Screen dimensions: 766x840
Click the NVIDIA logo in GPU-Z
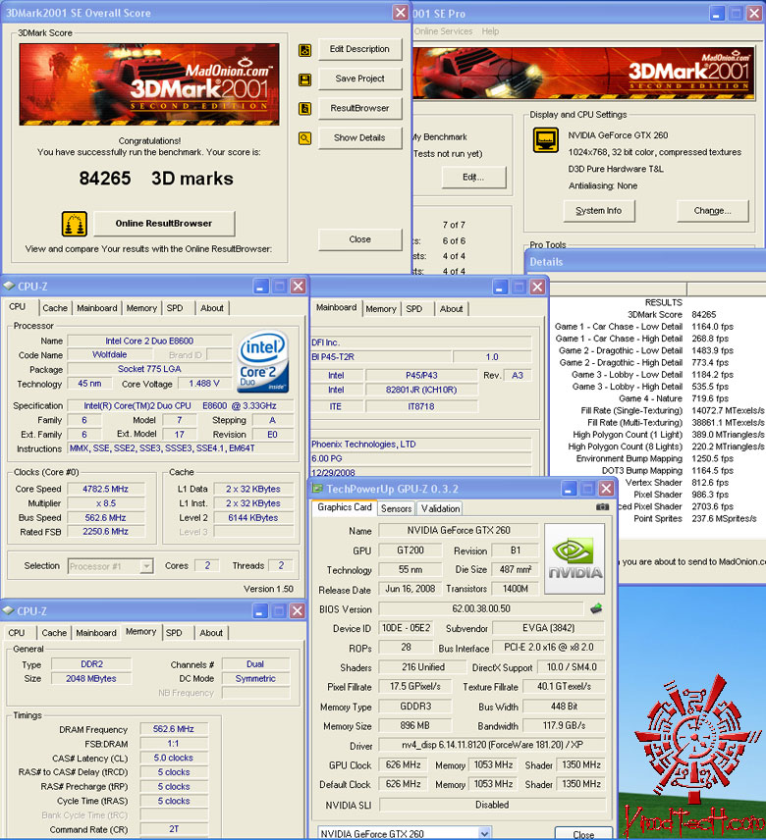point(574,558)
